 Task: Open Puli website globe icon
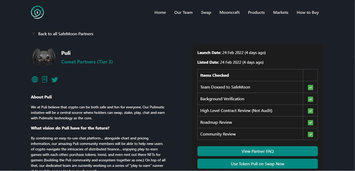(35, 79)
